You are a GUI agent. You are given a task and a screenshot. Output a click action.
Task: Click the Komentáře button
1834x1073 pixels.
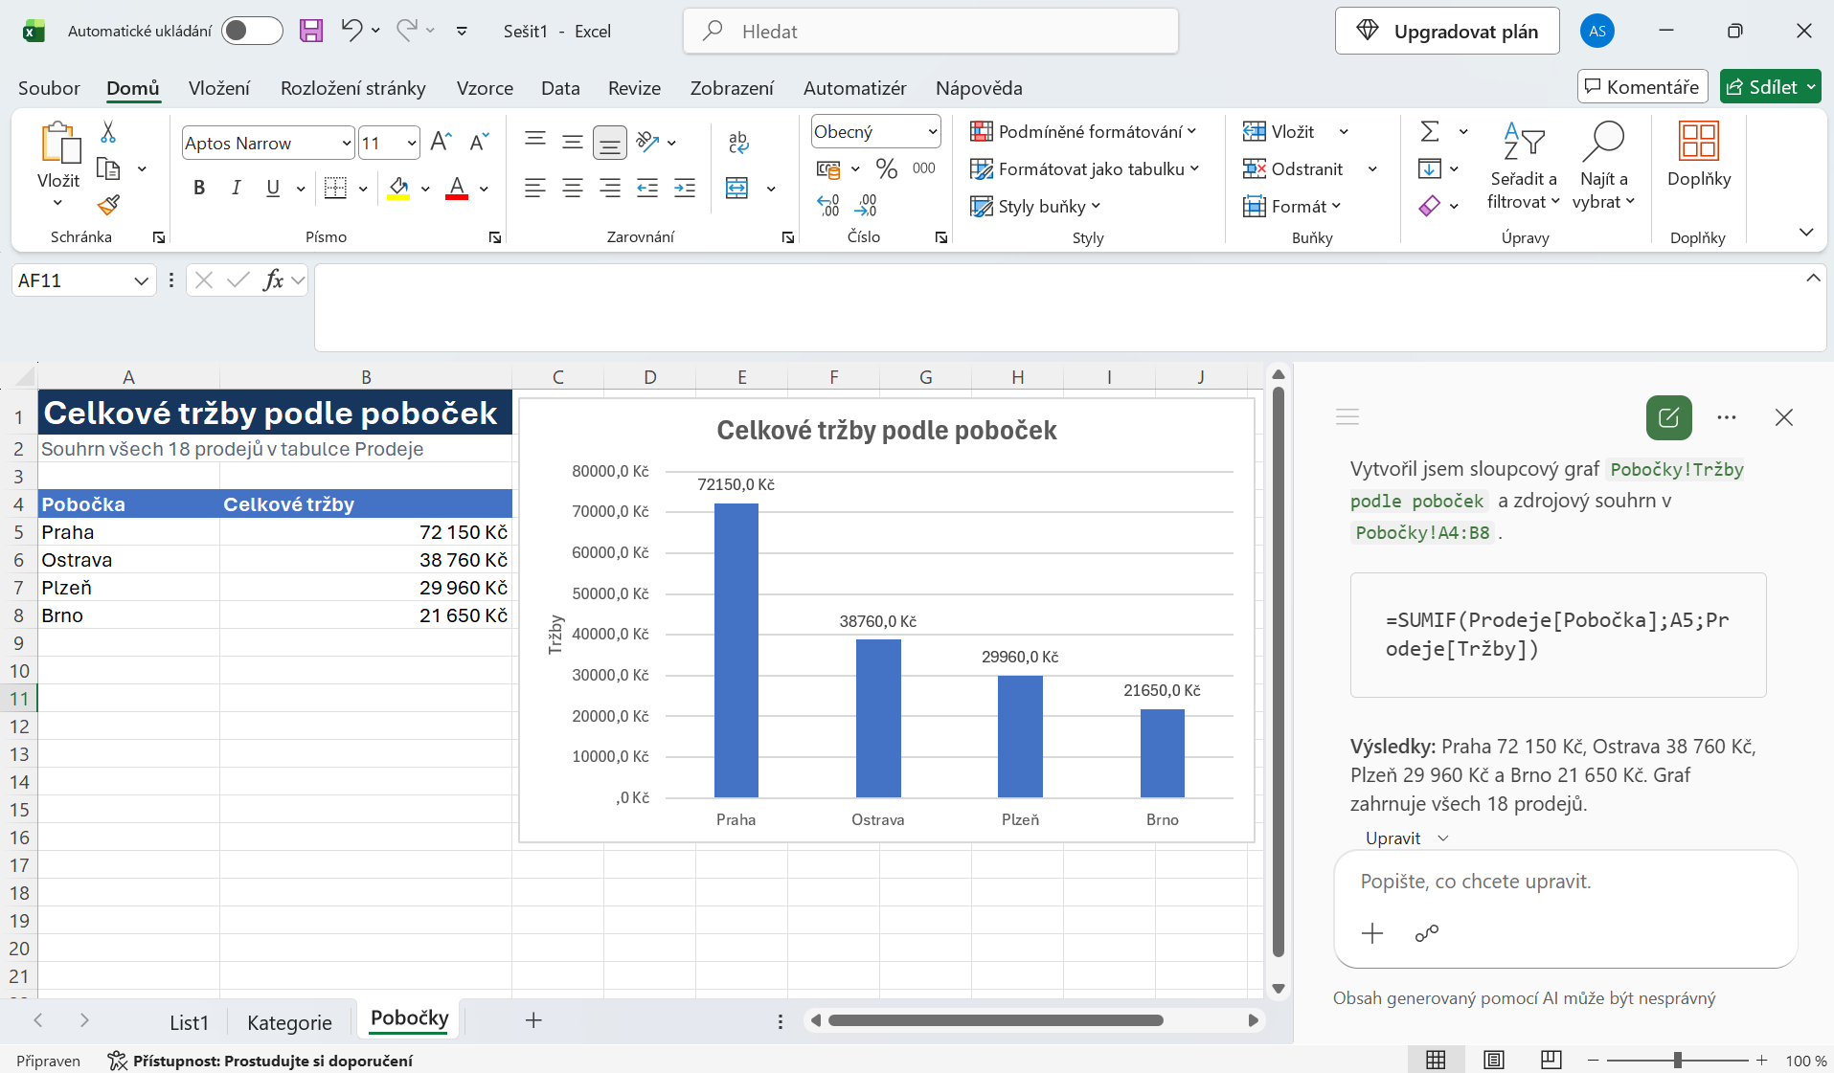pyautogui.click(x=1642, y=87)
